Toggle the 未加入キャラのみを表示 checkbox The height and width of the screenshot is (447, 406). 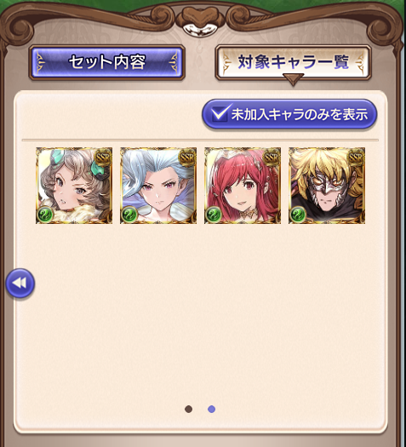pos(289,114)
